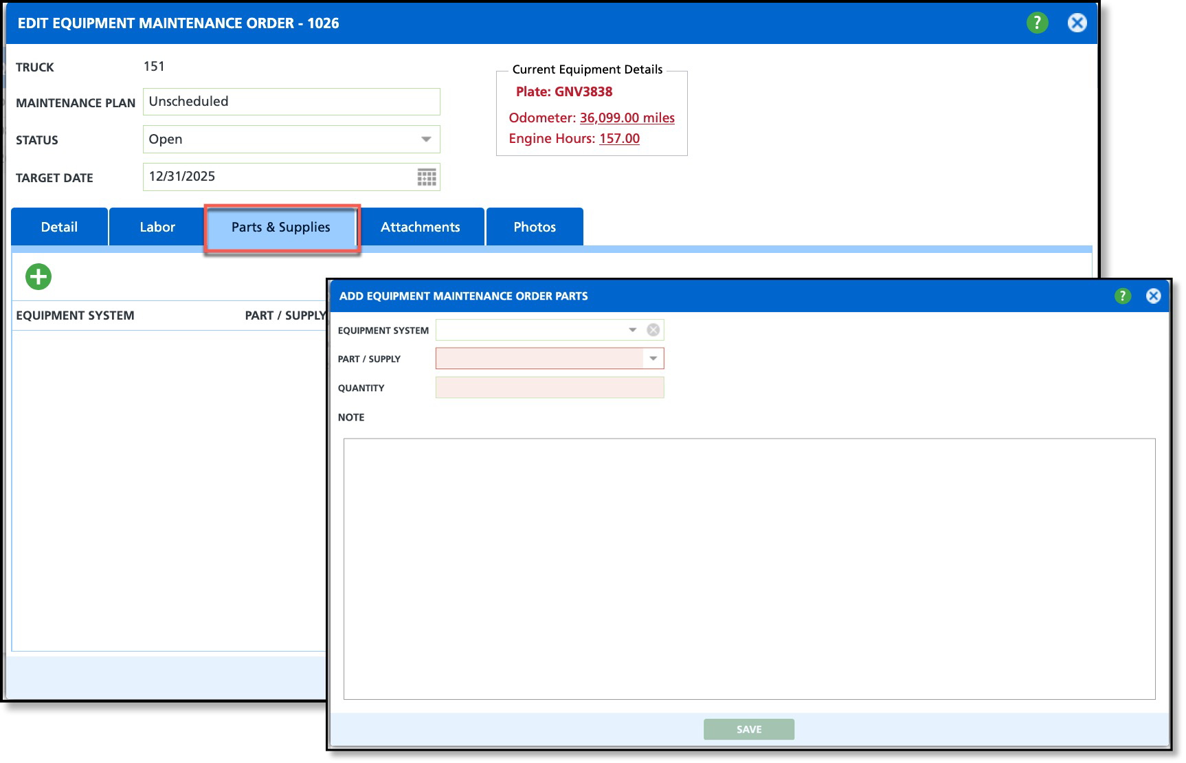Click the truck number 151
This screenshot has height=763, width=1186.
[x=154, y=67]
